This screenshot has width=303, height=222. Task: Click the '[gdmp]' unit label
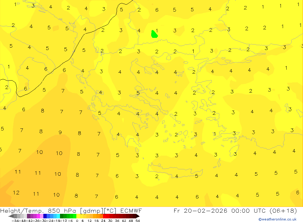tap(92, 210)
